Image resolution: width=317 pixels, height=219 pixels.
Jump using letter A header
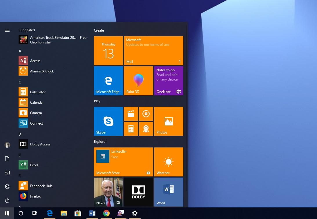[20, 51]
